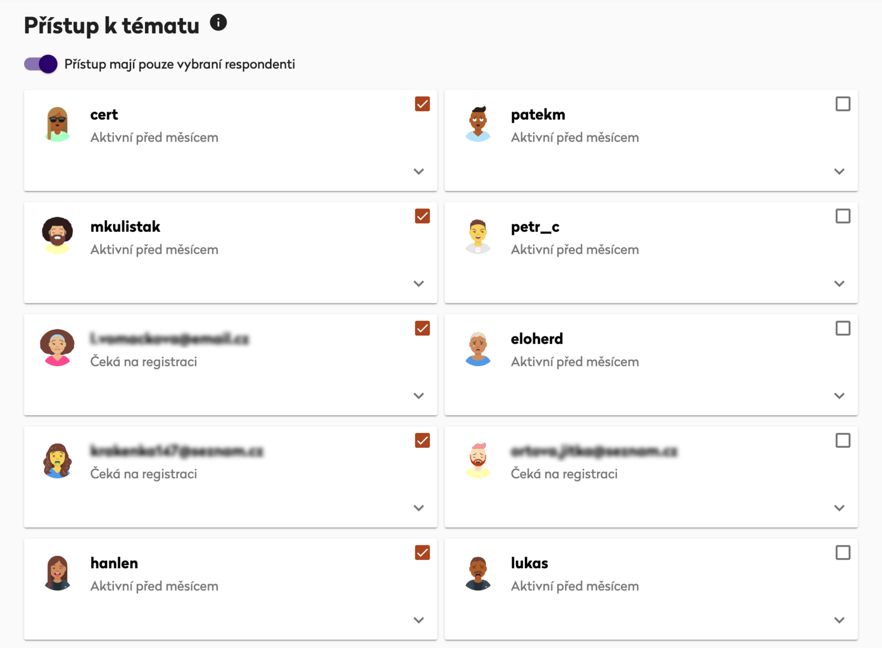Click lukas's avatar picture
This screenshot has height=648, width=882.
(x=478, y=572)
